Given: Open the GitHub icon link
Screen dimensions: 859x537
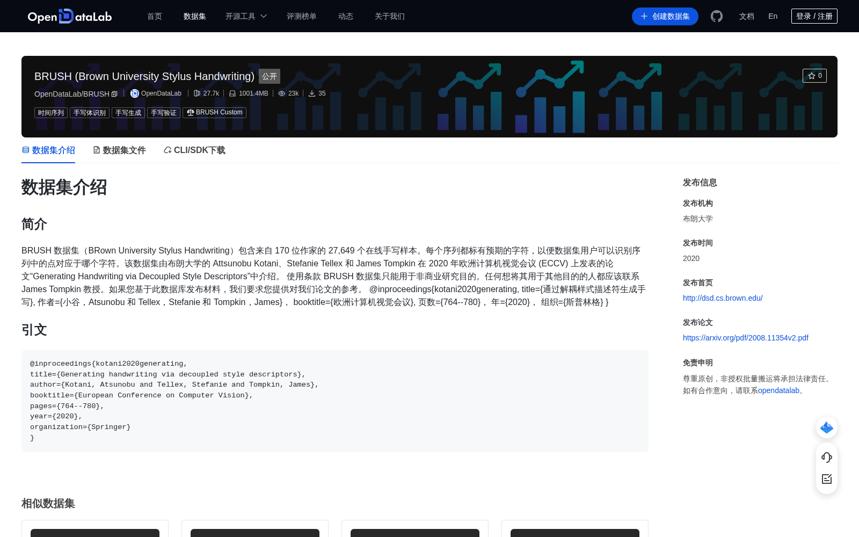Looking at the screenshot, I should tap(717, 16).
